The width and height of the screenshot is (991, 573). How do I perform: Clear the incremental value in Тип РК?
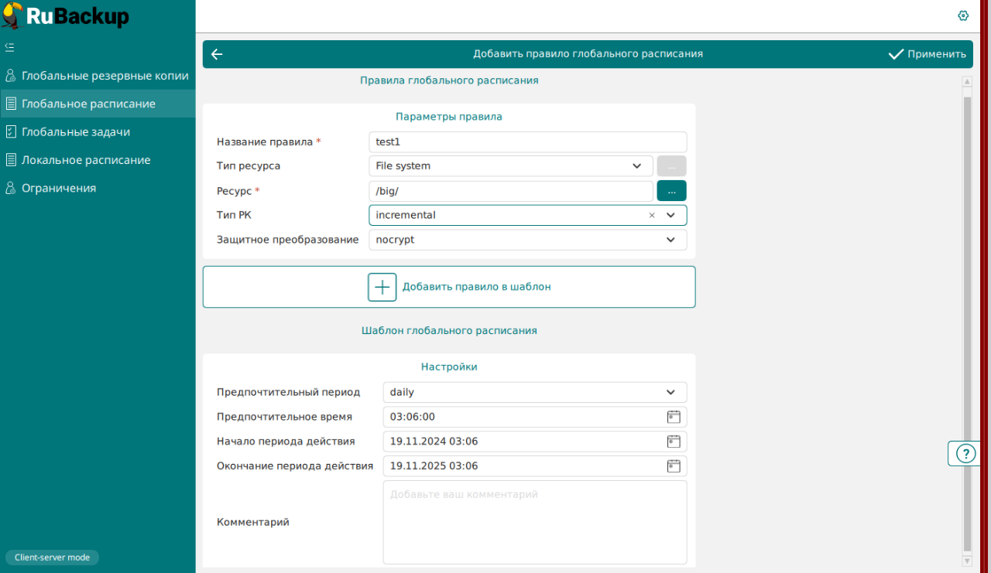point(651,216)
